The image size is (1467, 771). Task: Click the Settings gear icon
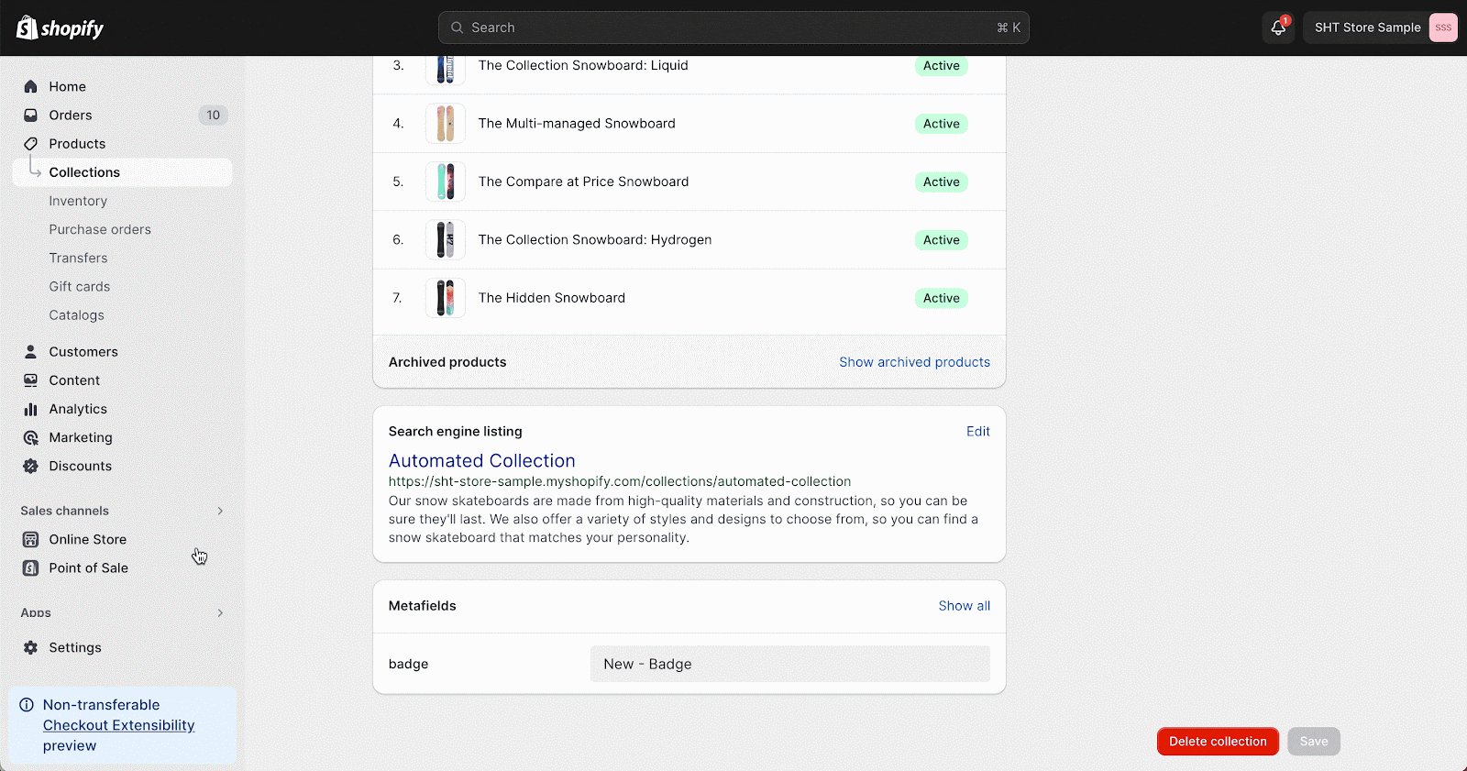coord(30,647)
